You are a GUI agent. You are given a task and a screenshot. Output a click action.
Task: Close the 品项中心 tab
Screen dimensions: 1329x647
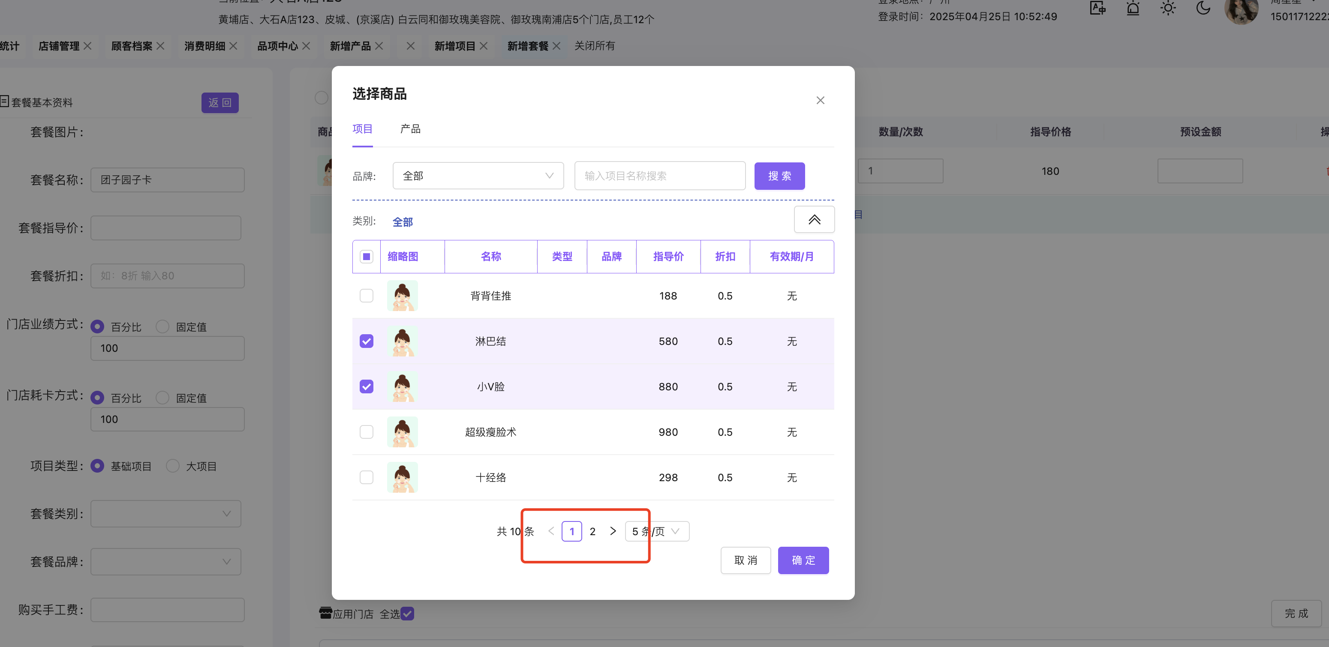click(307, 46)
